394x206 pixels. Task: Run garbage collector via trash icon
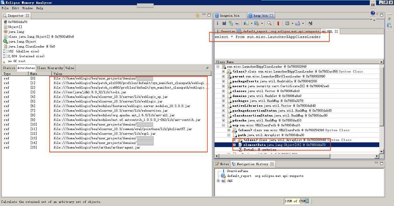(307, 201)
